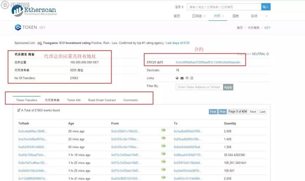Switch to the 代币持有者 tab
This screenshot has height=181, width=305.
coord(52,100)
